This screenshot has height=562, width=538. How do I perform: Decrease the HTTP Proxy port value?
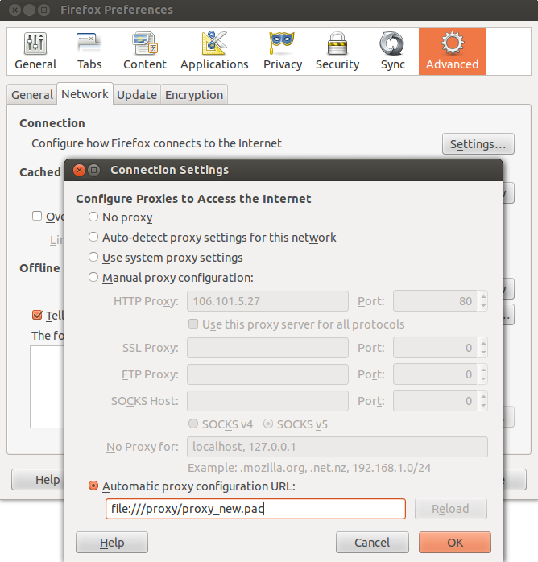(483, 306)
